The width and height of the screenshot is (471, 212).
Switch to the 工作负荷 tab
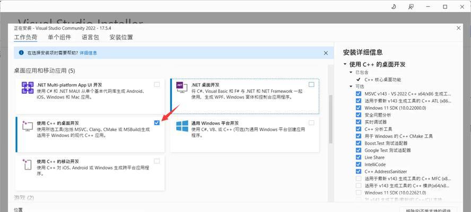click(25, 38)
